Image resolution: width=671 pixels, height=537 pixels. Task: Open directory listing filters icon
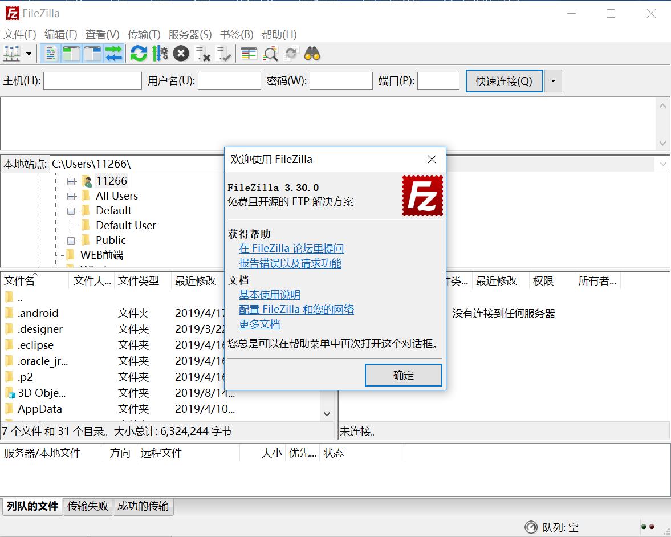249,54
